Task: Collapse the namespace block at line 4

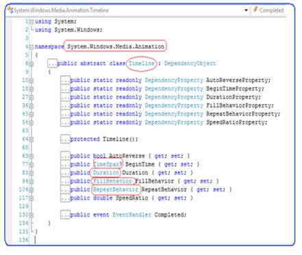Action: click(x=32, y=47)
